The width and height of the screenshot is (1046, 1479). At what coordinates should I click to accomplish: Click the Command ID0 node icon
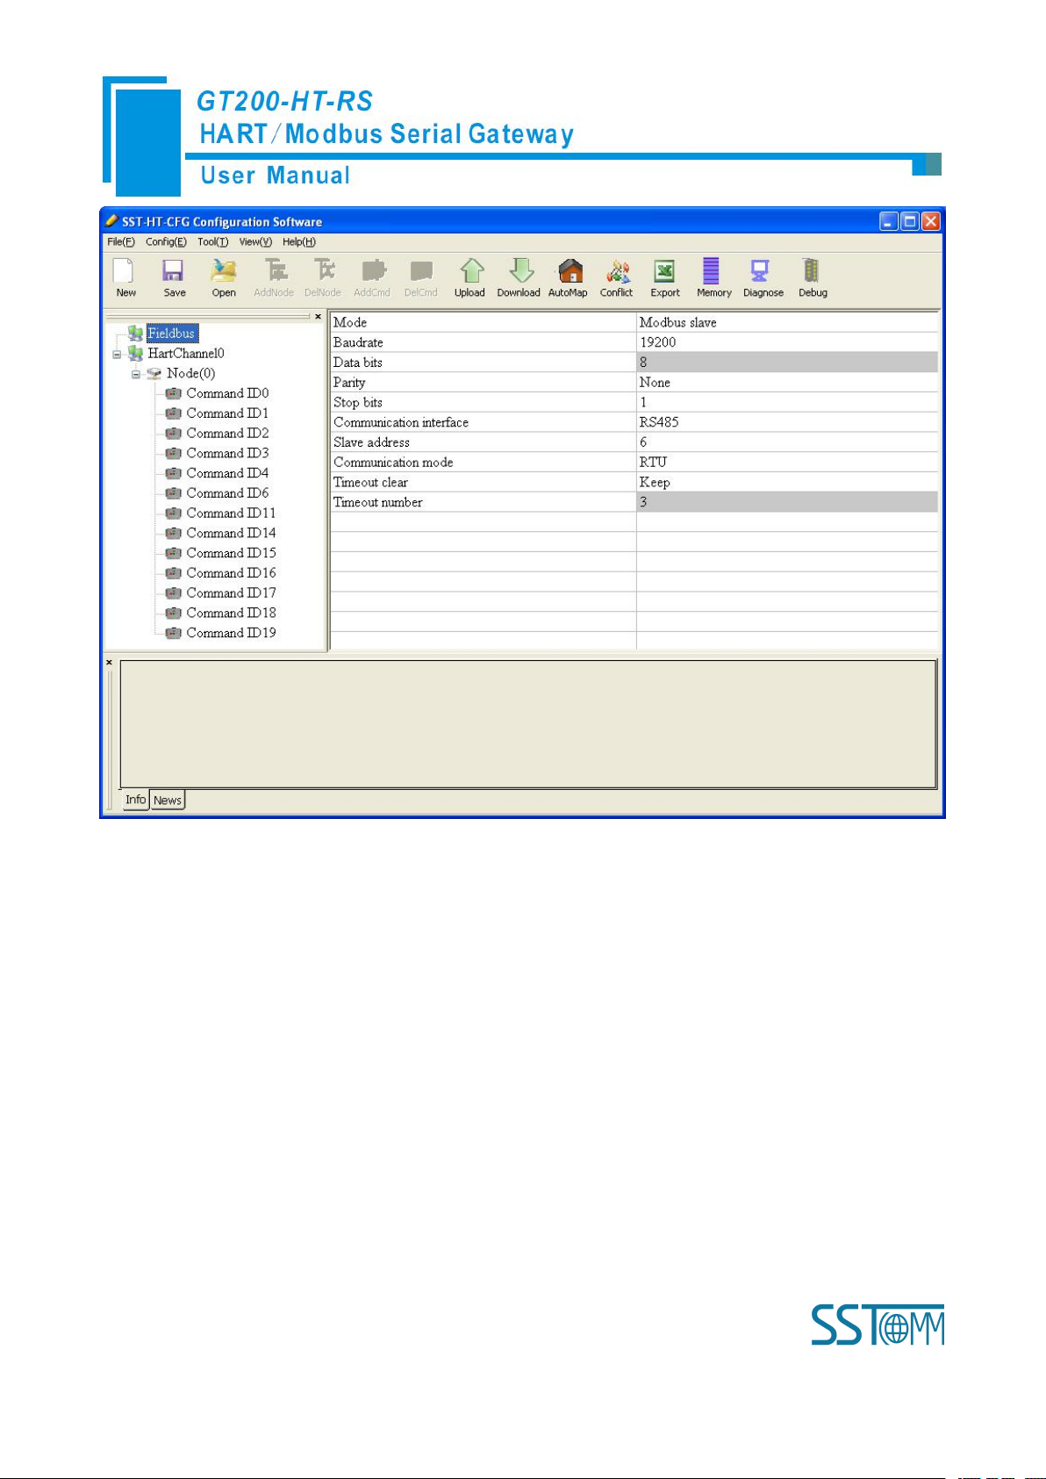[174, 394]
